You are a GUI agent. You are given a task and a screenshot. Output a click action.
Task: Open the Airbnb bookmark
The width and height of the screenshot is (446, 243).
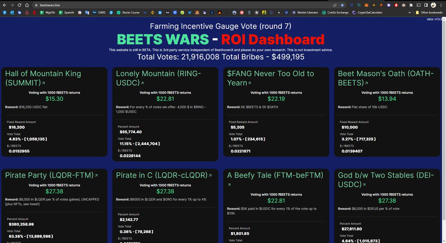tap(27, 13)
